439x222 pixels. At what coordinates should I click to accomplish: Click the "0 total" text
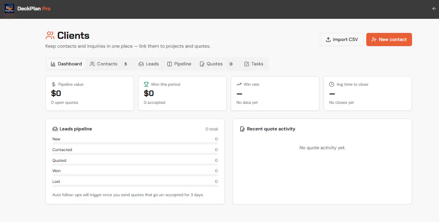212,129
